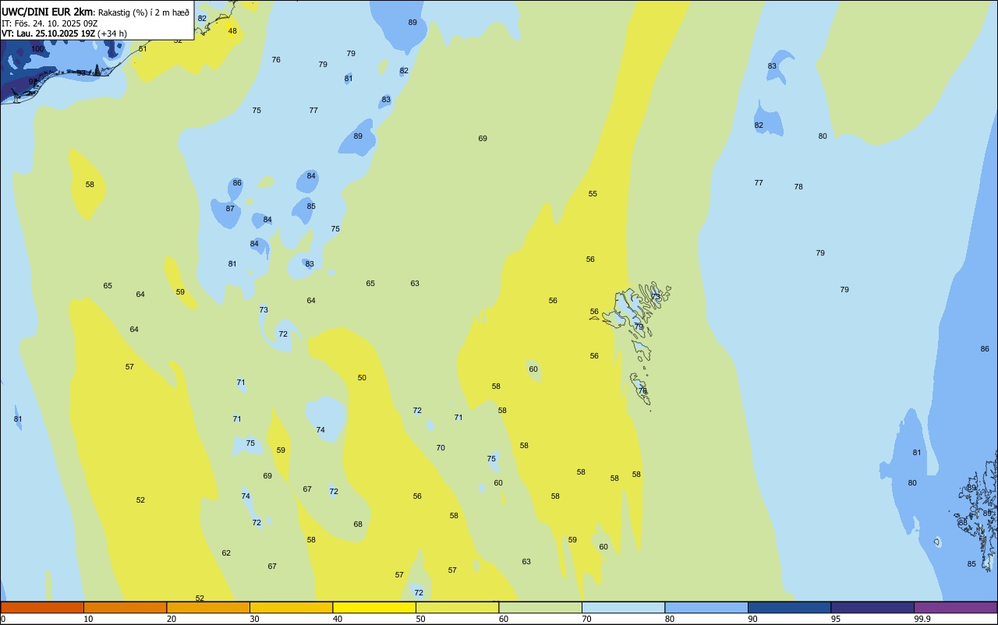998x625 pixels.
Task: Select the 10–20 orange color scale segment
Action: click(125, 607)
